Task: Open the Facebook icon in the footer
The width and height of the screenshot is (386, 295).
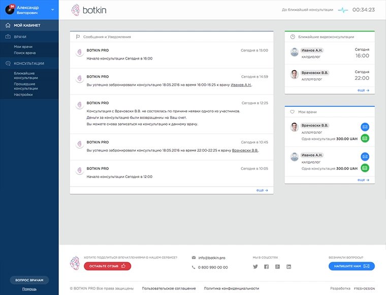Action: pos(266,267)
